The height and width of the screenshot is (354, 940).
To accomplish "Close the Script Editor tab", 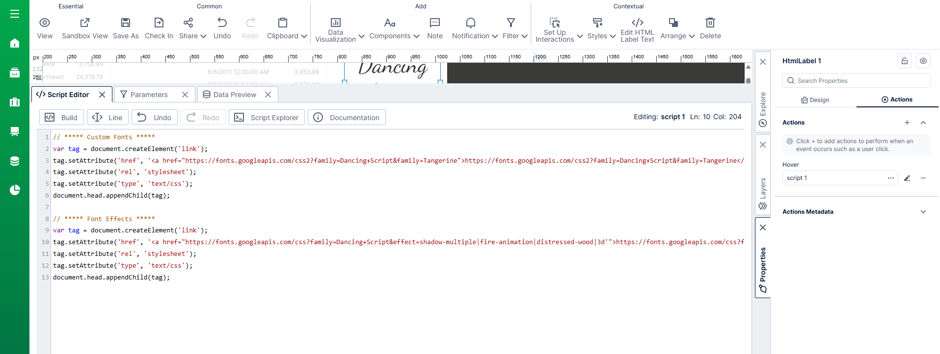I will tap(102, 95).
